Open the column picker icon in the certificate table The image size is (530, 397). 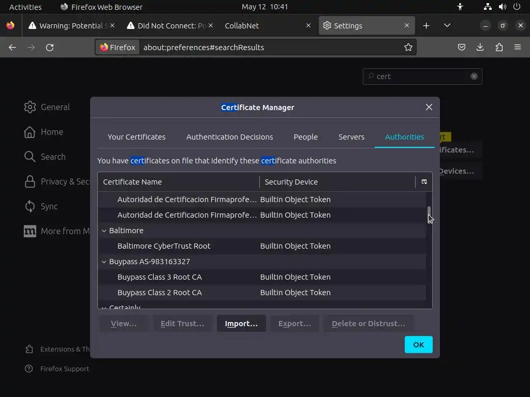click(x=424, y=181)
